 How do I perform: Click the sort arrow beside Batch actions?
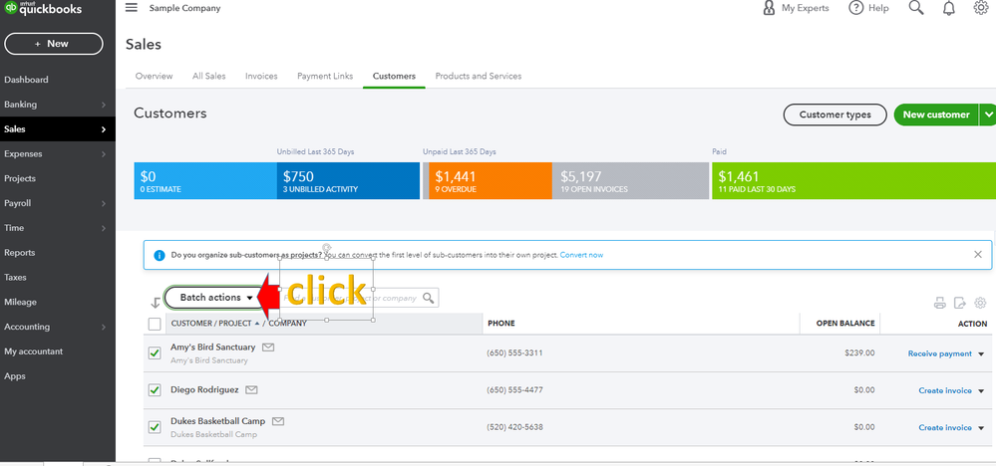click(x=155, y=303)
